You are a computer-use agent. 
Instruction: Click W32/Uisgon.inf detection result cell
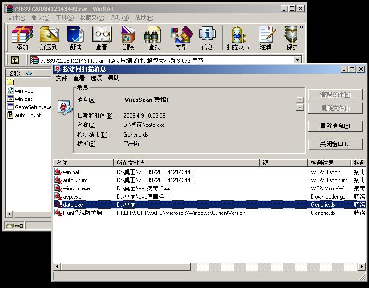point(329,180)
